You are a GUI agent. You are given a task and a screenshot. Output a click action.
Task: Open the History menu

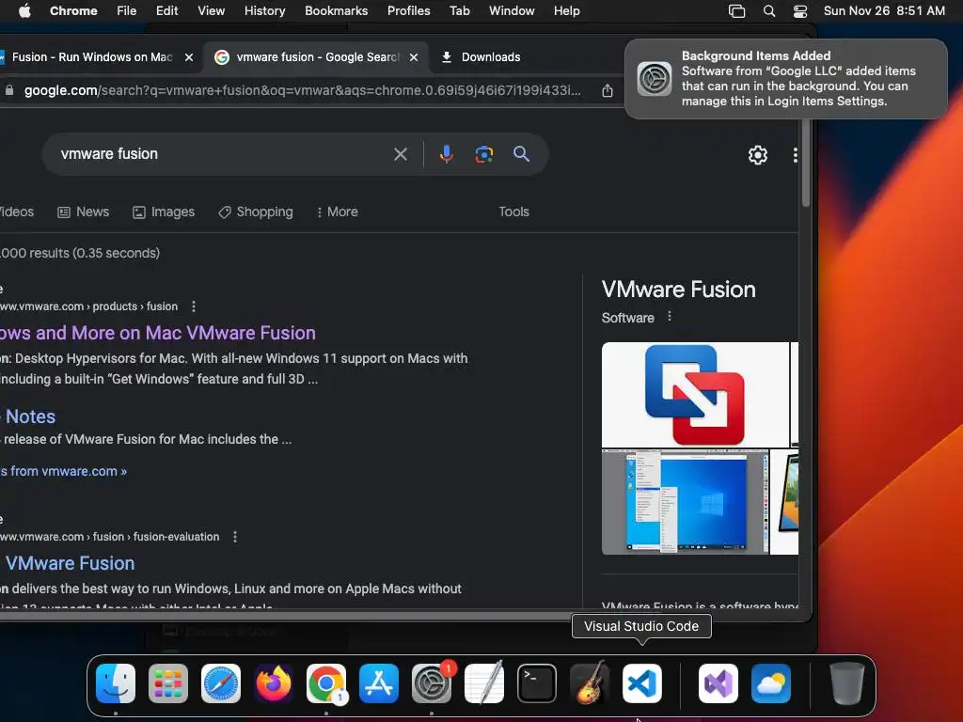[x=264, y=11]
